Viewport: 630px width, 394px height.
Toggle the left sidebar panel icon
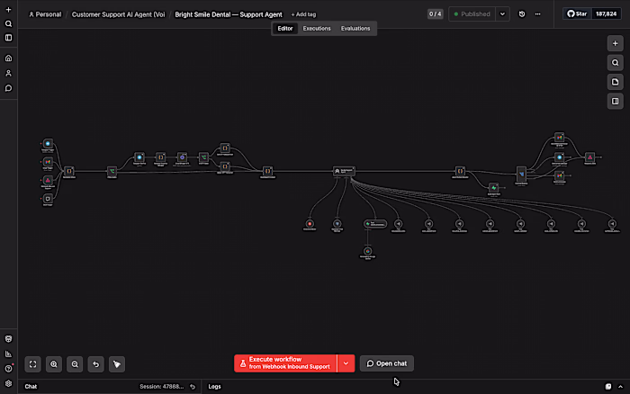click(8, 38)
